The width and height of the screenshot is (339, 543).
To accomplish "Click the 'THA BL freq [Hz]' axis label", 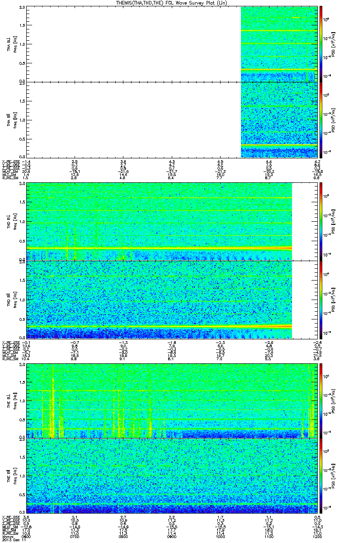I will pyautogui.click(x=12, y=44).
